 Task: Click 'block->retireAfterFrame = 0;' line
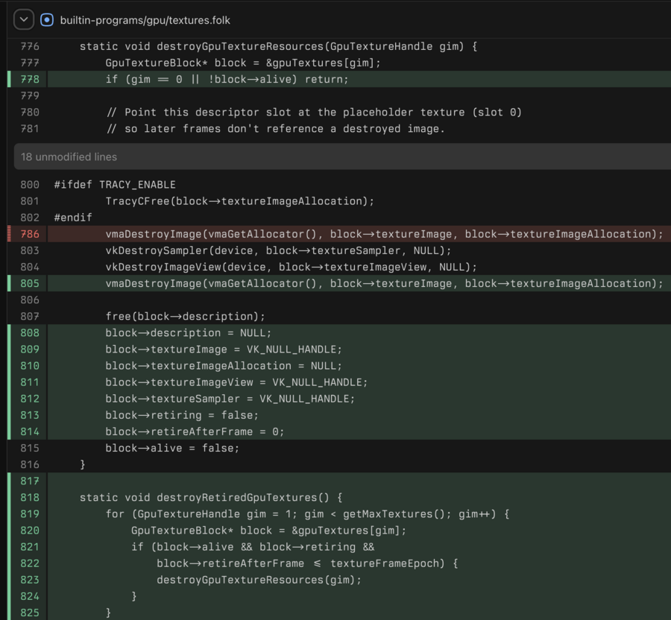pyautogui.click(x=195, y=431)
